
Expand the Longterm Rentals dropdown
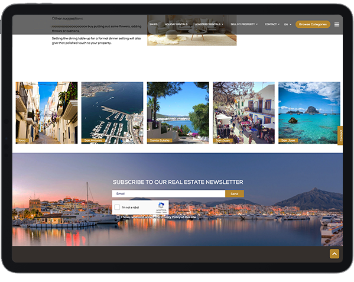tap(209, 24)
